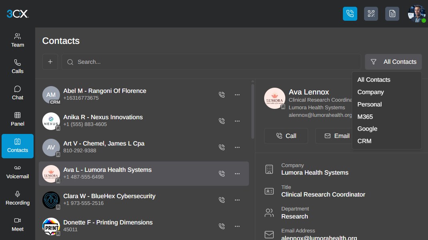Collapse the All Contacts filter dropdown
This screenshot has height=240, width=428.
coord(393,62)
